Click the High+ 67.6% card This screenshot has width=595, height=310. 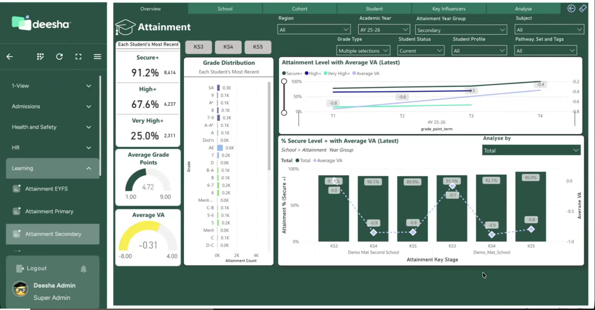tap(148, 99)
